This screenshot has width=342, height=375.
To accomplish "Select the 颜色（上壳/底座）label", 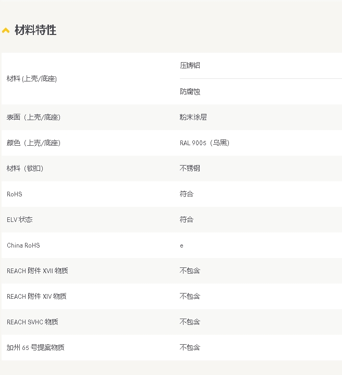I will click(x=33, y=143).
